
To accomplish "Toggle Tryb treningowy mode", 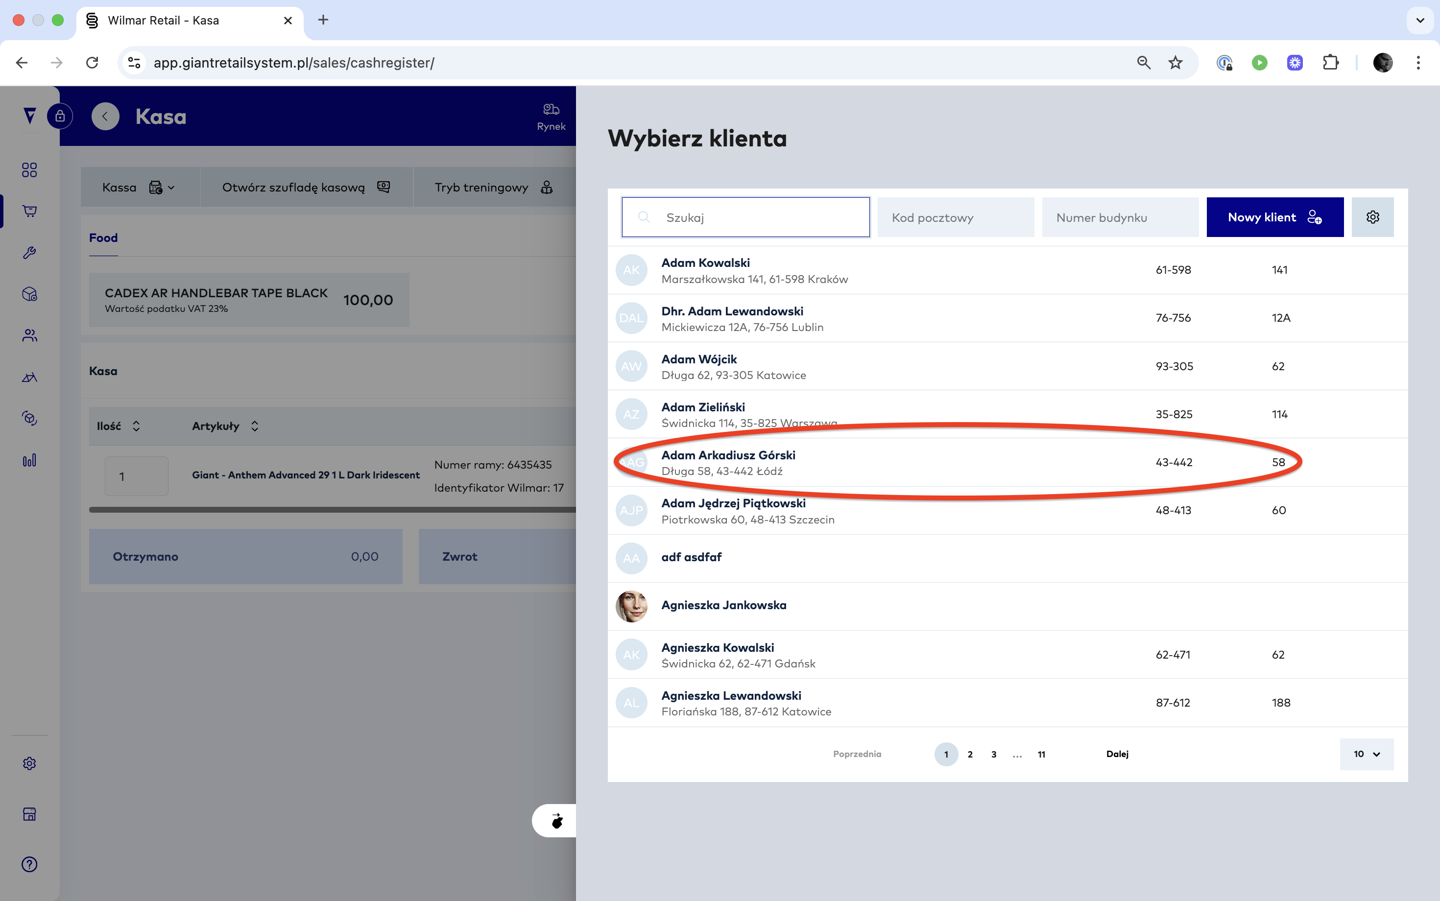I will [494, 187].
